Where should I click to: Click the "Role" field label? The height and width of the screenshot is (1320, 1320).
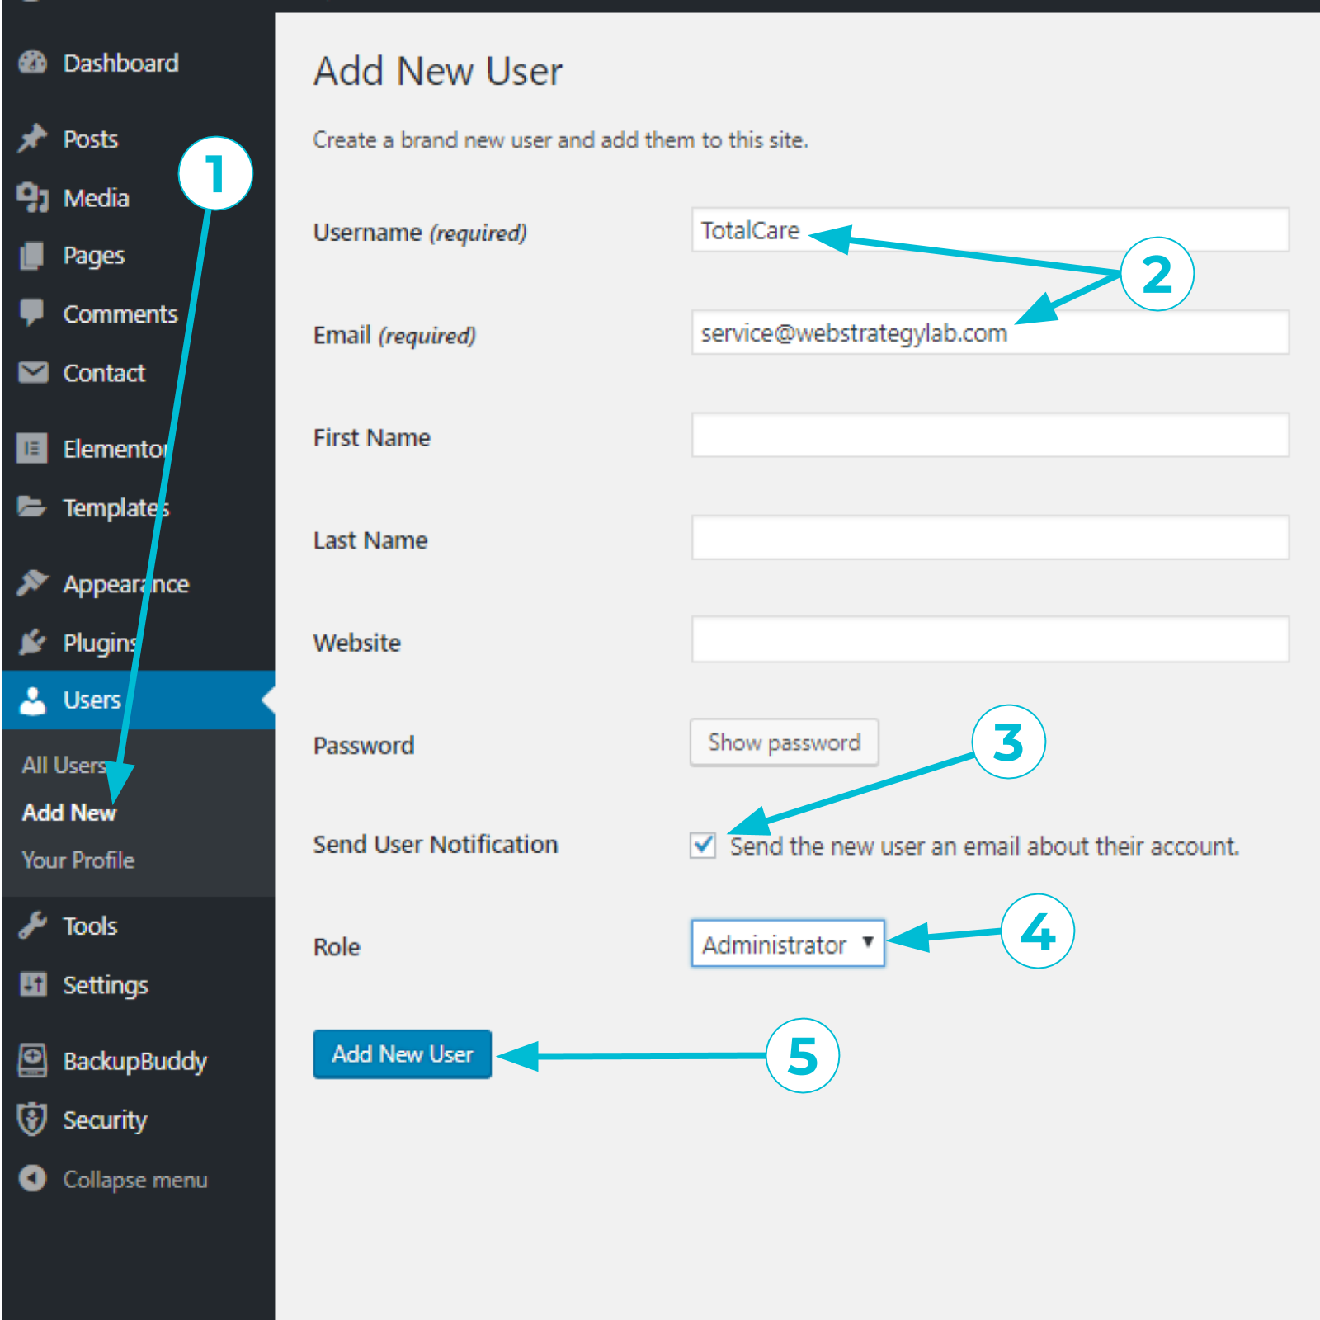(x=337, y=946)
